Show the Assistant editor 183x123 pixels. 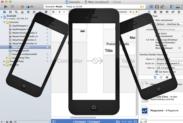click(157, 7)
